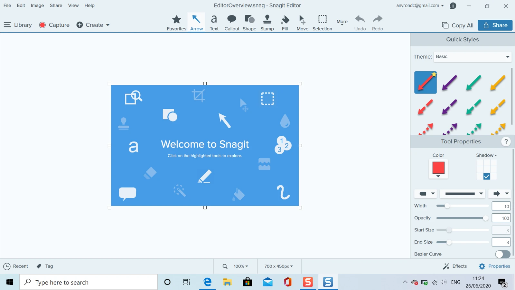The height and width of the screenshot is (290, 515).
Task: Click the Share button
Action: pyautogui.click(x=495, y=25)
